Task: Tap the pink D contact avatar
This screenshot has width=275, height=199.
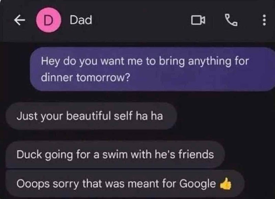Action: pos(48,20)
